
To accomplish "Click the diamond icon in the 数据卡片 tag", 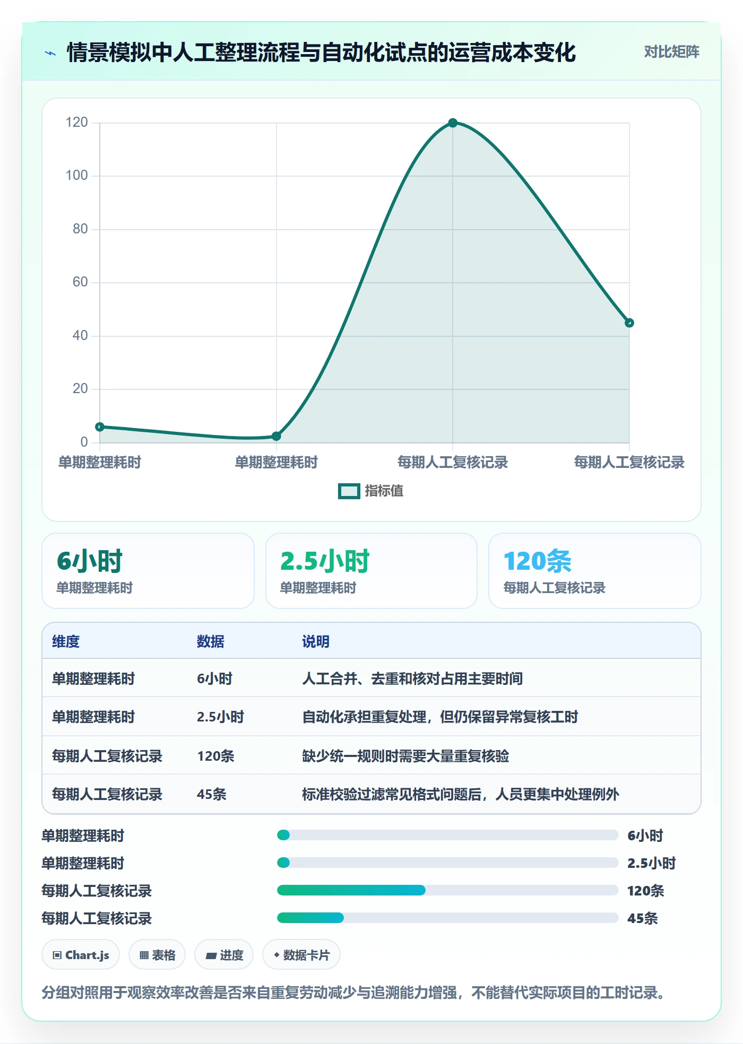I will (277, 955).
